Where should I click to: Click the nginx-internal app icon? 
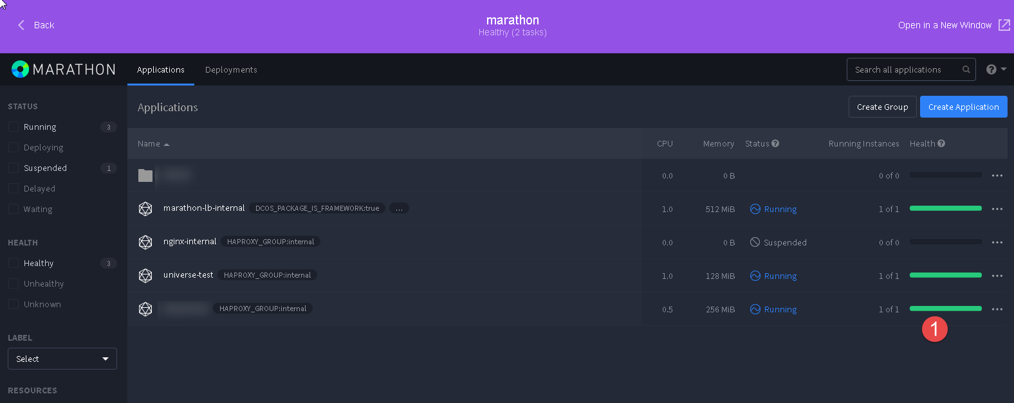145,242
